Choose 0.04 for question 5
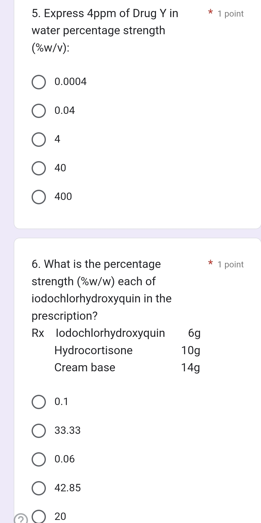This screenshot has width=261, height=523. coord(39,111)
